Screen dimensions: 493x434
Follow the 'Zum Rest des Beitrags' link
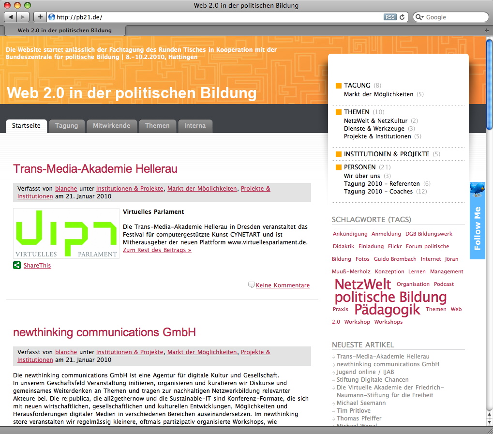coord(157,250)
